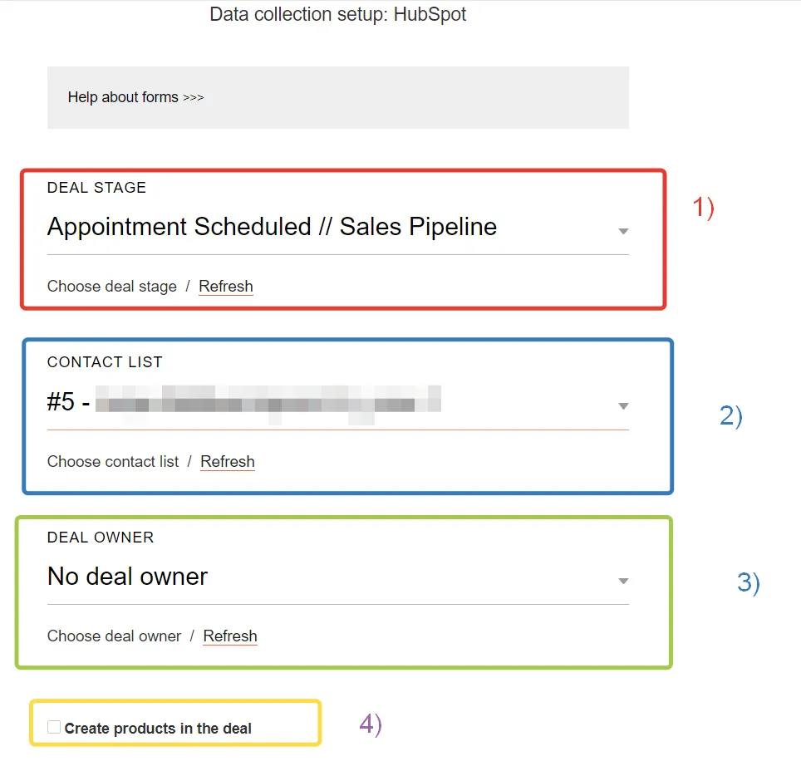Click the "Create products in the deal" label
This screenshot has width=801, height=761.
[158, 729]
